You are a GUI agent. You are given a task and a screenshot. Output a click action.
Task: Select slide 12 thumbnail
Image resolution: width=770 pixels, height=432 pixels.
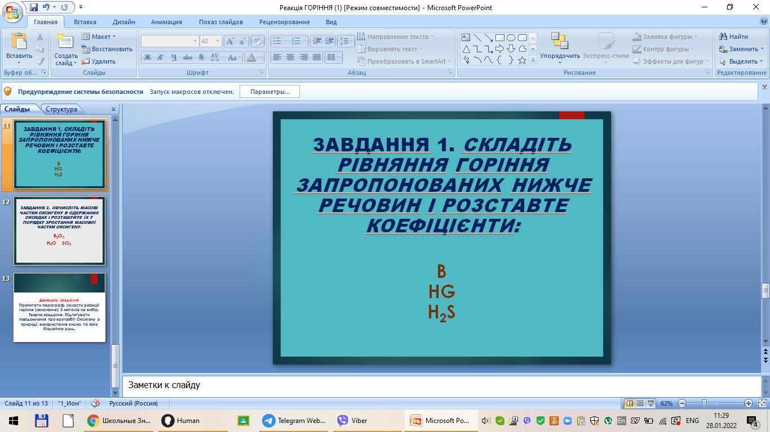(x=59, y=231)
